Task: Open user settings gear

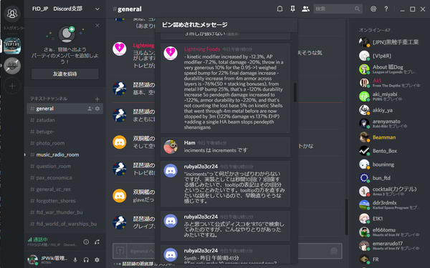Action: [x=97, y=260]
